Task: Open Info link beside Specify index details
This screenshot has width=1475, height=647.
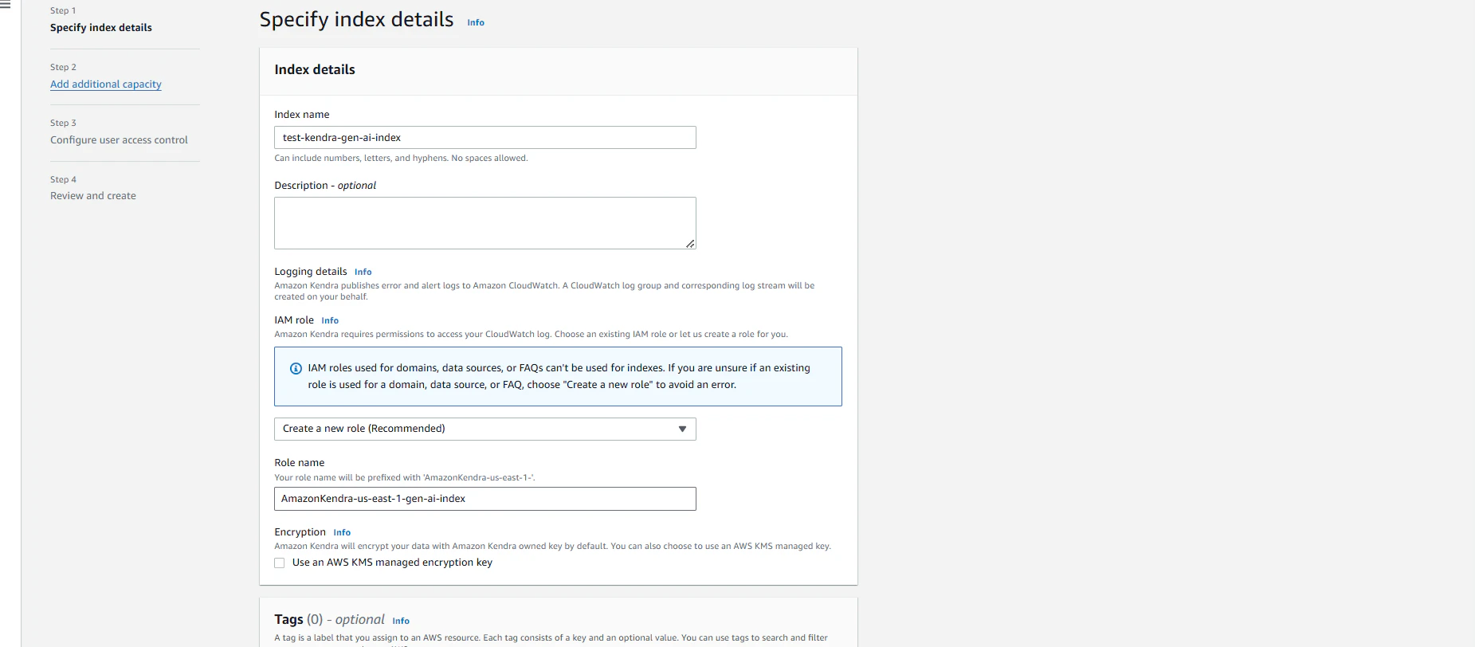Action: point(476,22)
